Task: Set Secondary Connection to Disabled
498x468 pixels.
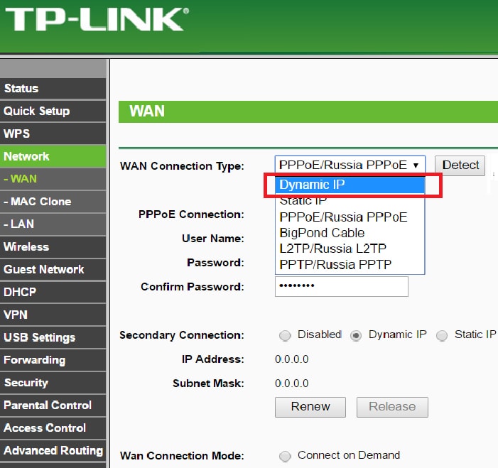Action: point(285,335)
